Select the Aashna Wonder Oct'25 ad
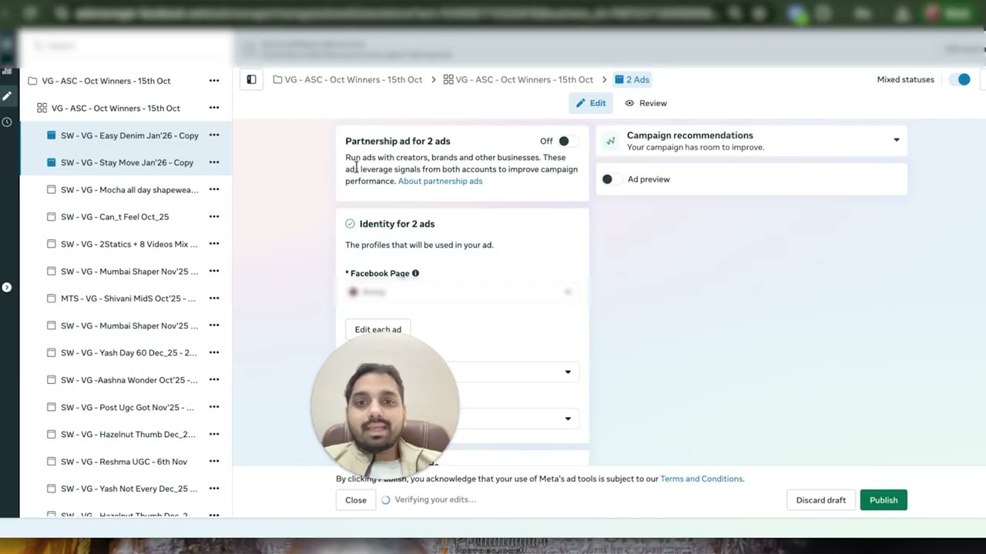The height and width of the screenshot is (554, 986). pos(126,380)
